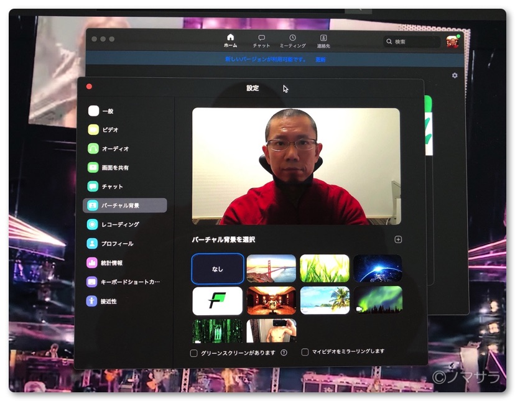Select レコーディング recording settings icon
The width and height of the screenshot is (515, 401).
pos(93,224)
